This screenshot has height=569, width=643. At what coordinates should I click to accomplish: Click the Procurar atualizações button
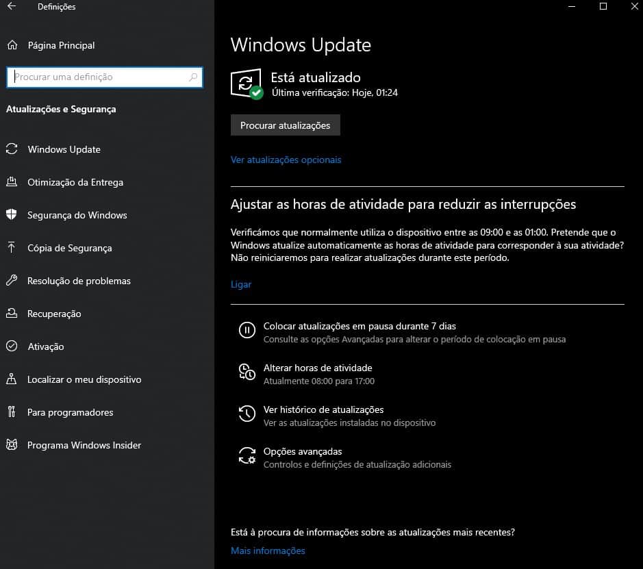click(285, 125)
